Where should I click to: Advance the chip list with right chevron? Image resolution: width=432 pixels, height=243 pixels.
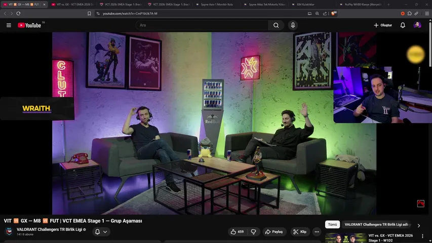coord(419,225)
